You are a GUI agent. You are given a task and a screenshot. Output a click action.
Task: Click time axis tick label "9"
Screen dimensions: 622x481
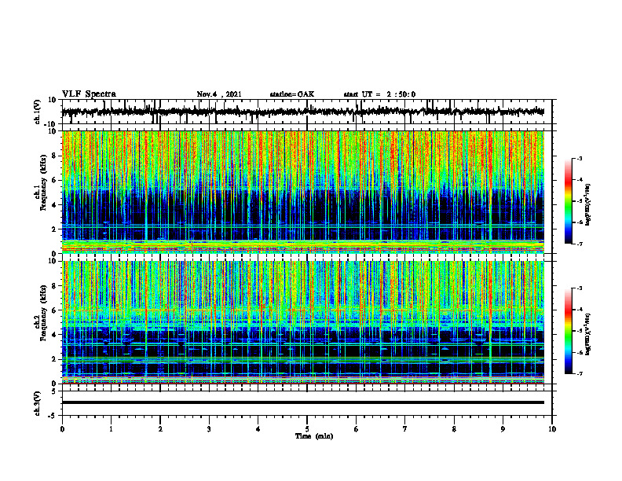[x=503, y=429]
